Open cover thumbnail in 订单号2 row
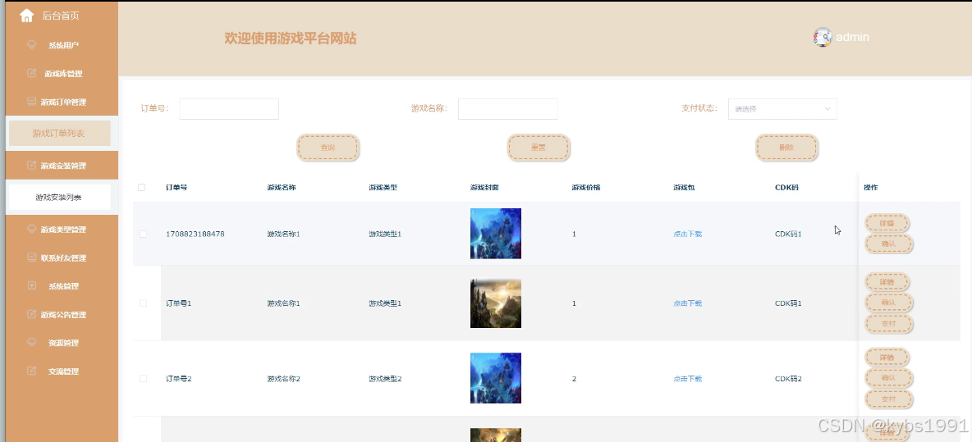 (x=495, y=377)
